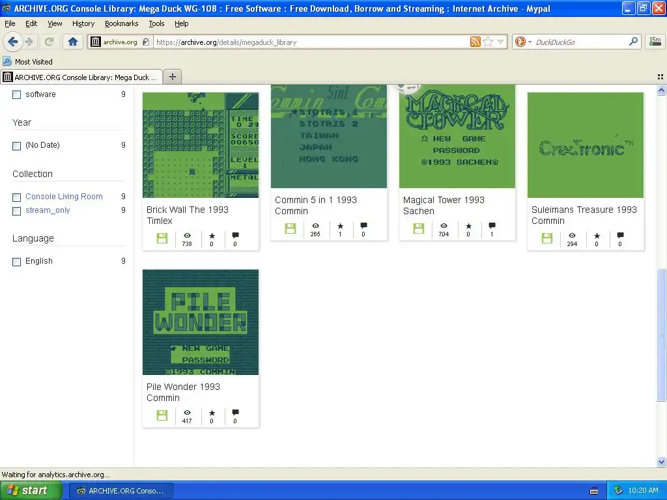Click in the DuckDuckGo search box
667x500 pixels.
[x=580, y=42]
